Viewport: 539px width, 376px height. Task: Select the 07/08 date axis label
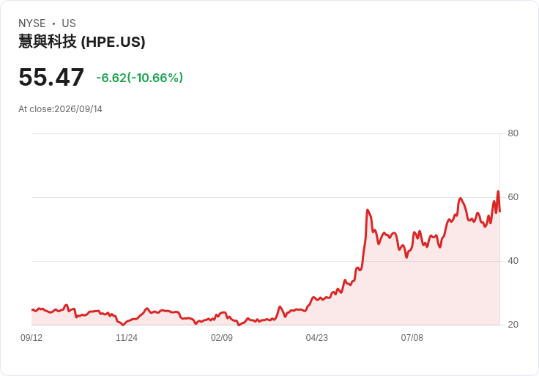(x=412, y=338)
